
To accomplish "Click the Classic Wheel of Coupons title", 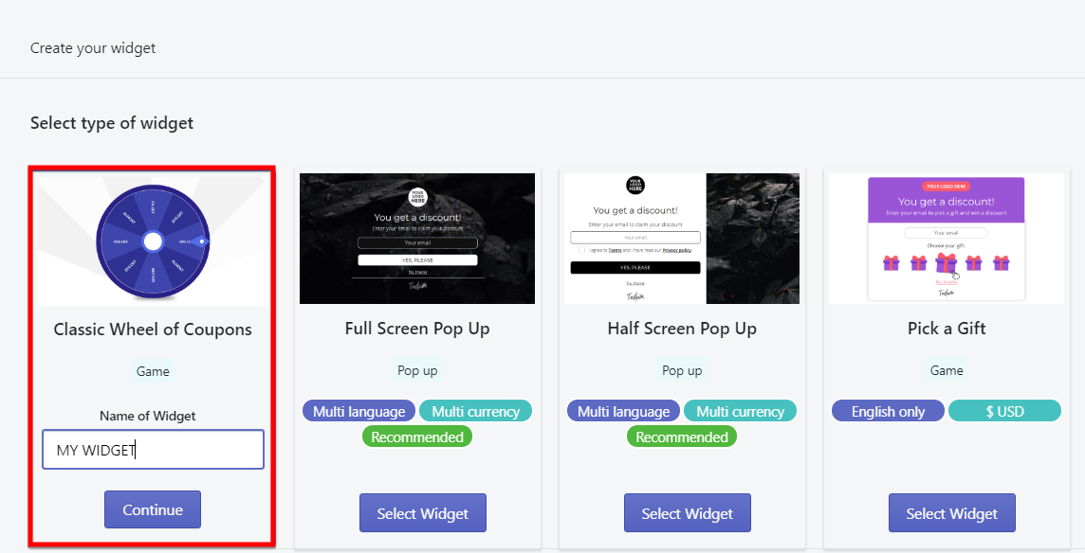I will (153, 330).
